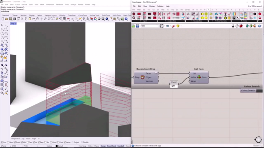Click the red sketch brush icon in Grasshopper toolbar
This screenshot has height=148, width=264.
(x=173, y=26)
